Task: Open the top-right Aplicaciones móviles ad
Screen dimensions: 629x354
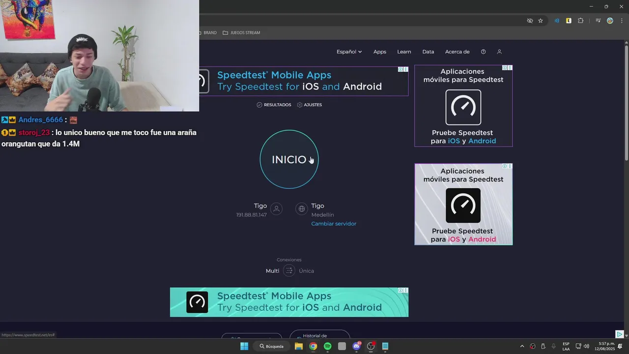Action: [x=463, y=106]
